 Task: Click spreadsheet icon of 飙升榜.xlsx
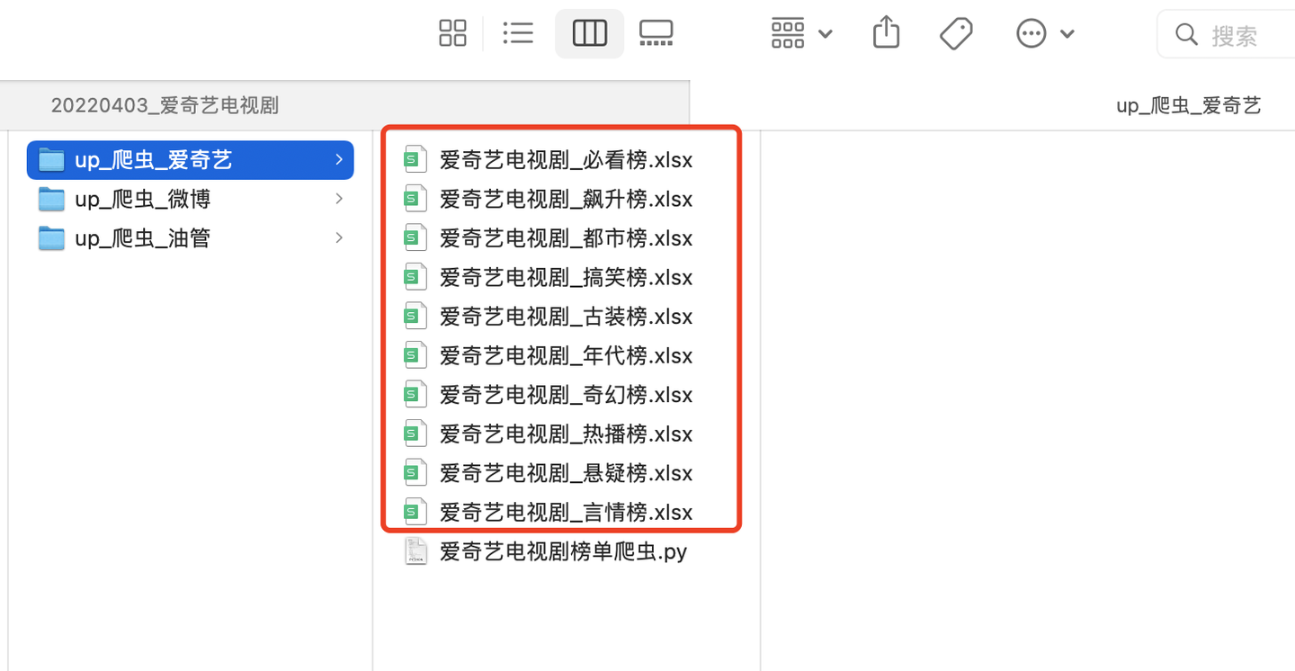[415, 198]
